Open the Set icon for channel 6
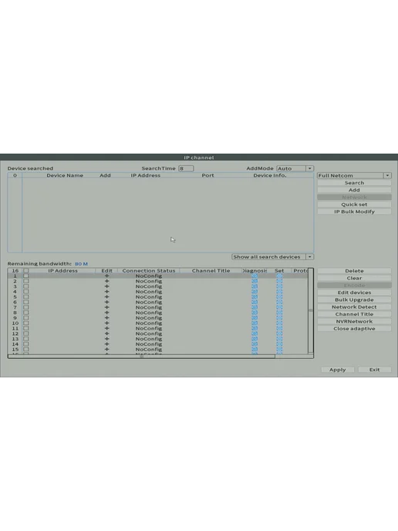This screenshot has height=531, width=398. pyautogui.click(x=279, y=302)
